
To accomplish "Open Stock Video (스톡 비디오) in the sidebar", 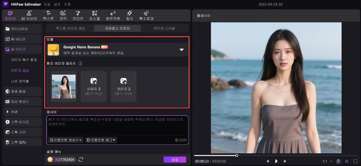I will coord(23,122).
